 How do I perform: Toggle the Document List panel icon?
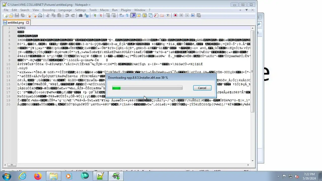150,15
